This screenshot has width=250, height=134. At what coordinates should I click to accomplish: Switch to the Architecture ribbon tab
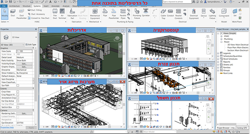[x=14, y=6]
